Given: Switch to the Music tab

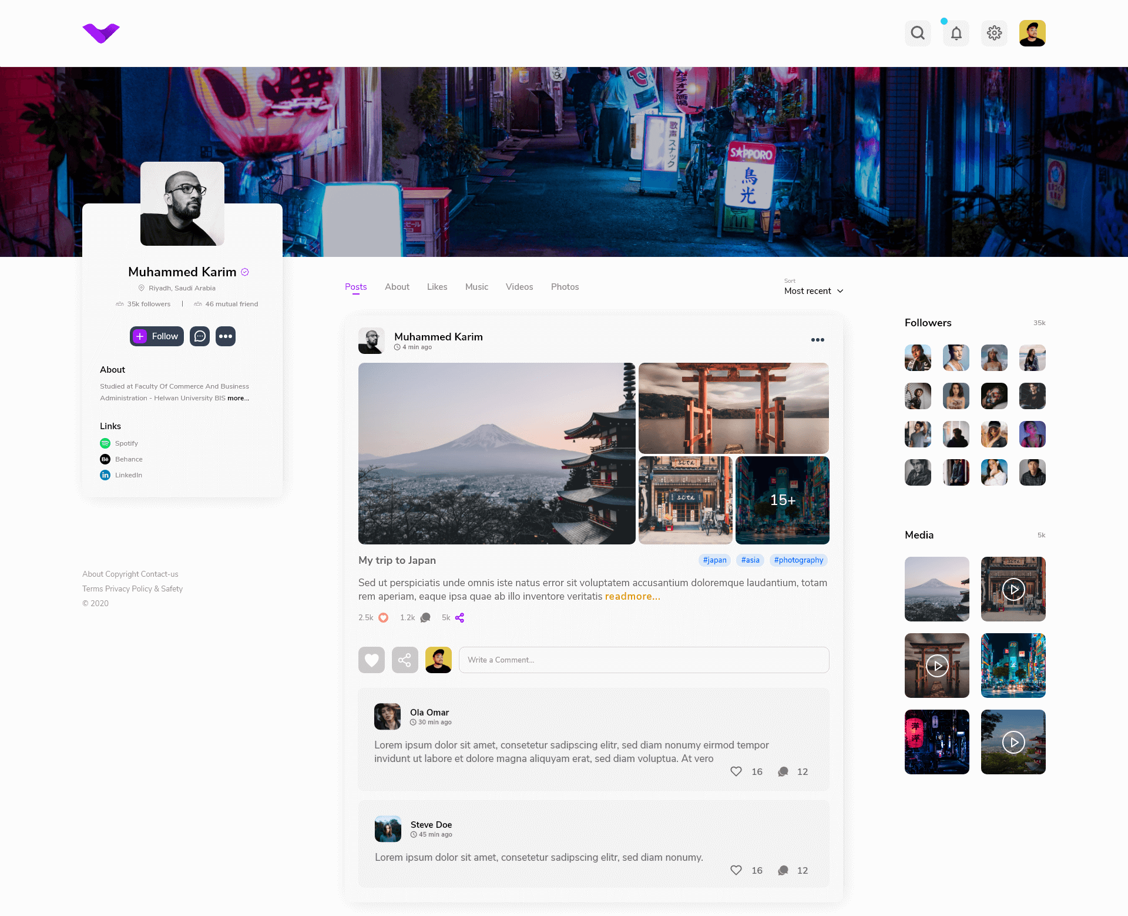Looking at the screenshot, I should pos(476,287).
